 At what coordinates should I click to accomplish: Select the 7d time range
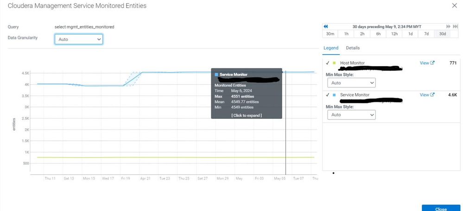(x=426, y=34)
